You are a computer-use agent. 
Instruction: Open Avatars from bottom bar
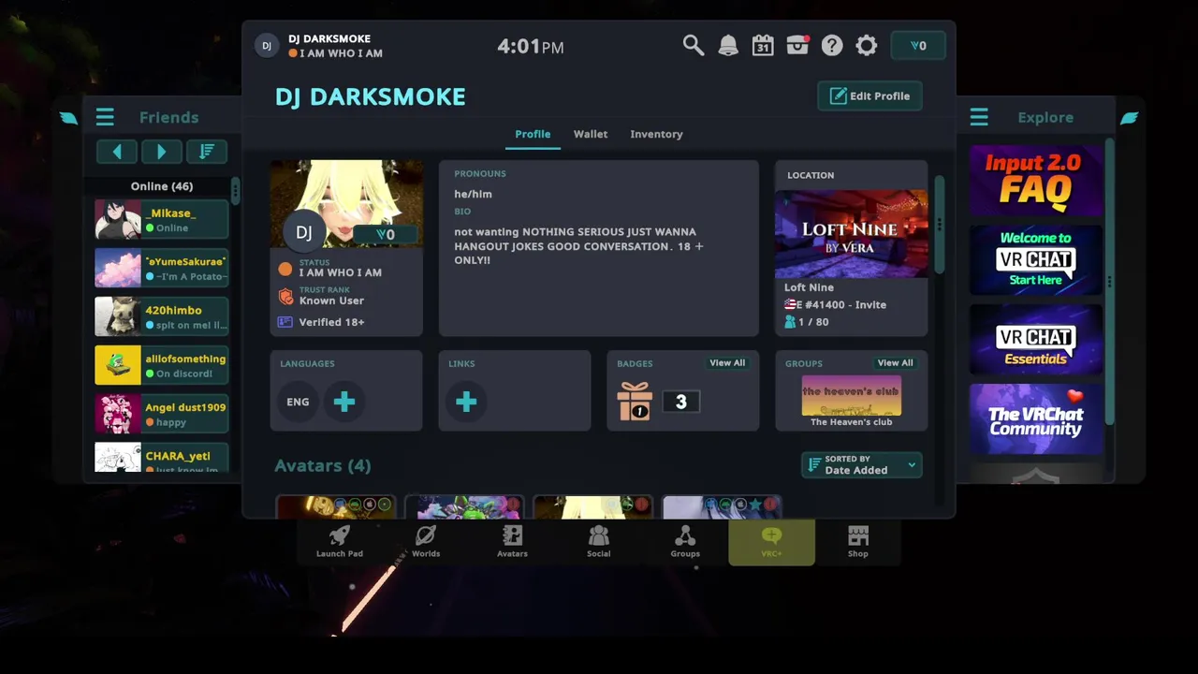point(512,542)
